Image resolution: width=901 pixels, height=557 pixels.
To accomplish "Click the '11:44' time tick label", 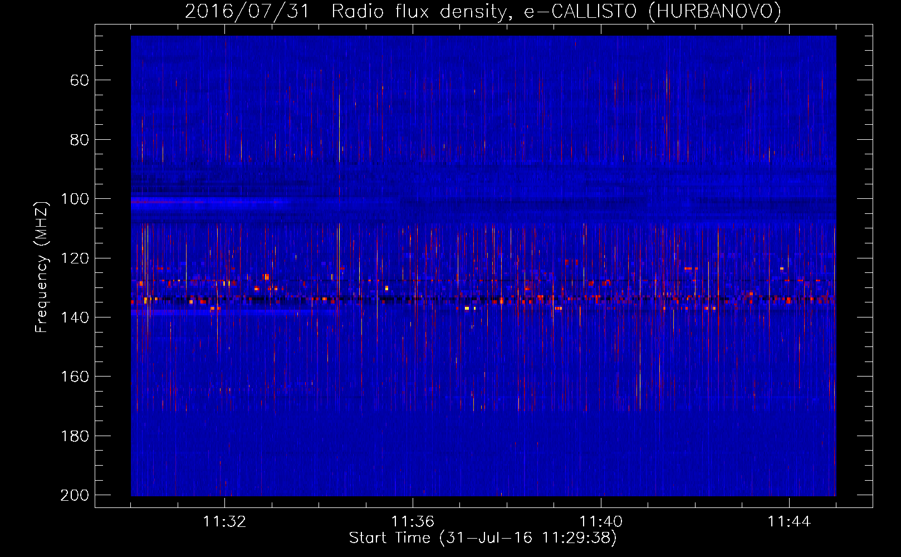I will pyautogui.click(x=789, y=521).
